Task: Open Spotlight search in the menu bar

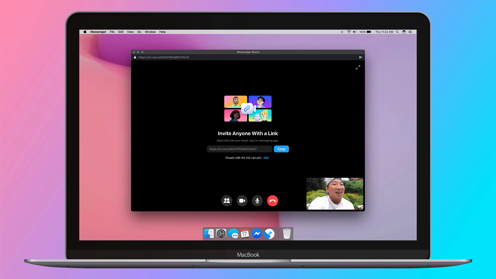Action: tap(398, 32)
